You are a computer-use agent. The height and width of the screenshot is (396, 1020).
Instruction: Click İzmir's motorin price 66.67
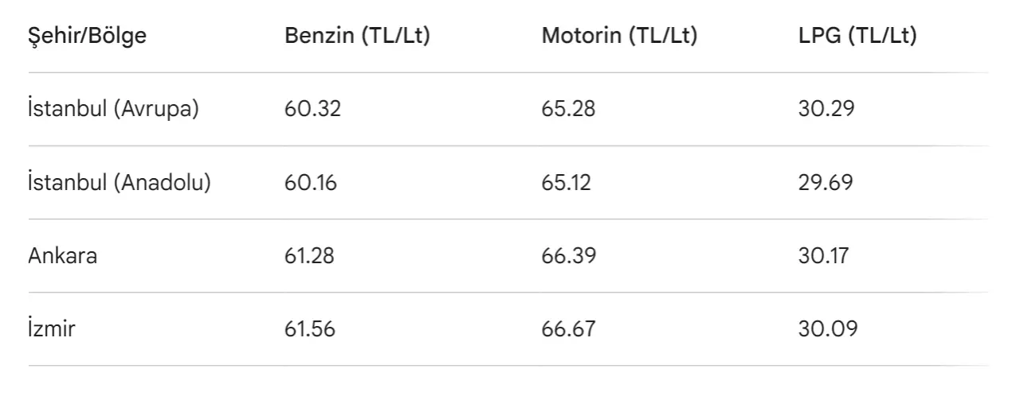tap(568, 328)
